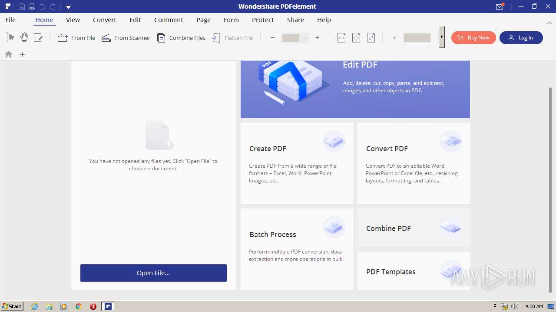This screenshot has width=556, height=312.
Task: Add a new tab with plus icon
Action: (23, 54)
